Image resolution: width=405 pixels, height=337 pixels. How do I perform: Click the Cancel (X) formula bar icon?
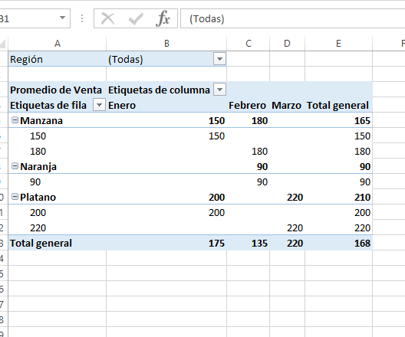tap(107, 18)
